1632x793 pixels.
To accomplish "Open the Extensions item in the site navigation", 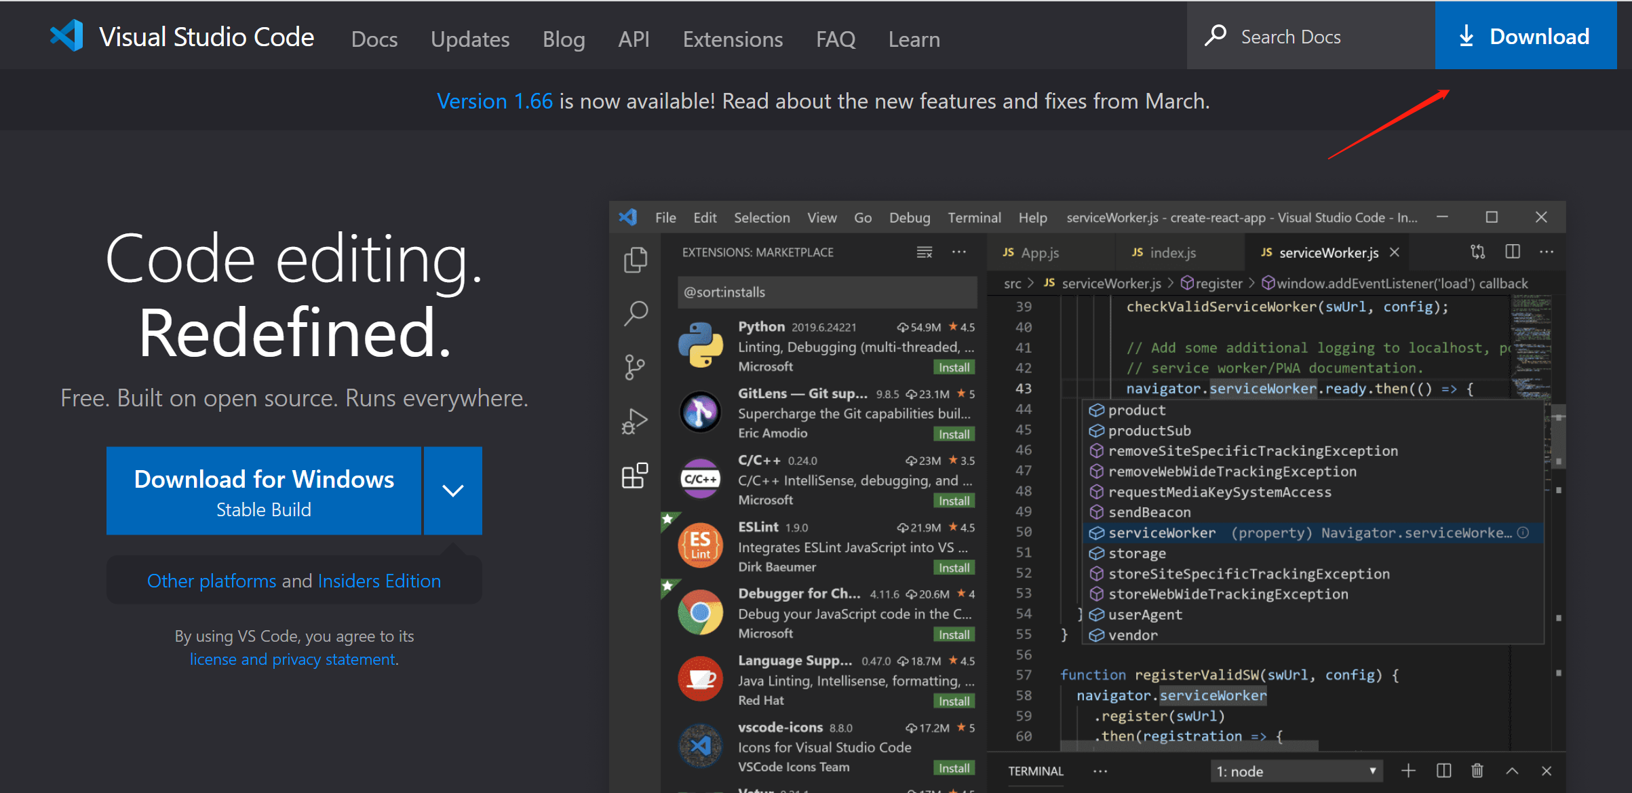I will [733, 39].
